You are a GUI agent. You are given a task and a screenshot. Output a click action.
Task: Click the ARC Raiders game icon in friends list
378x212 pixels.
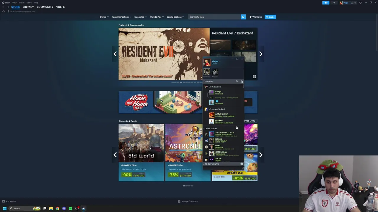(206, 87)
